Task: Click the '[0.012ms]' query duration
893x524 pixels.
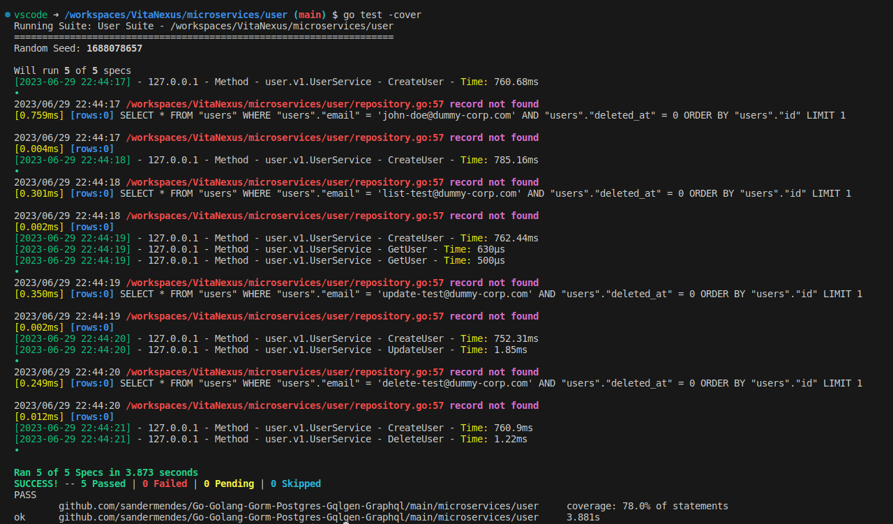Action: (x=39, y=417)
